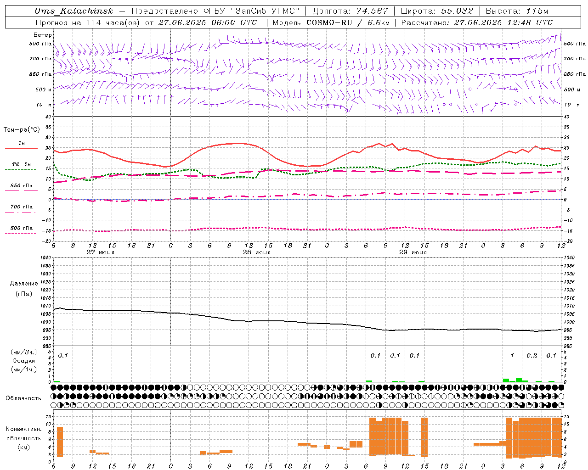The image size is (588, 470).
Task: Click the Td 2м legend label
Action: 22,164
